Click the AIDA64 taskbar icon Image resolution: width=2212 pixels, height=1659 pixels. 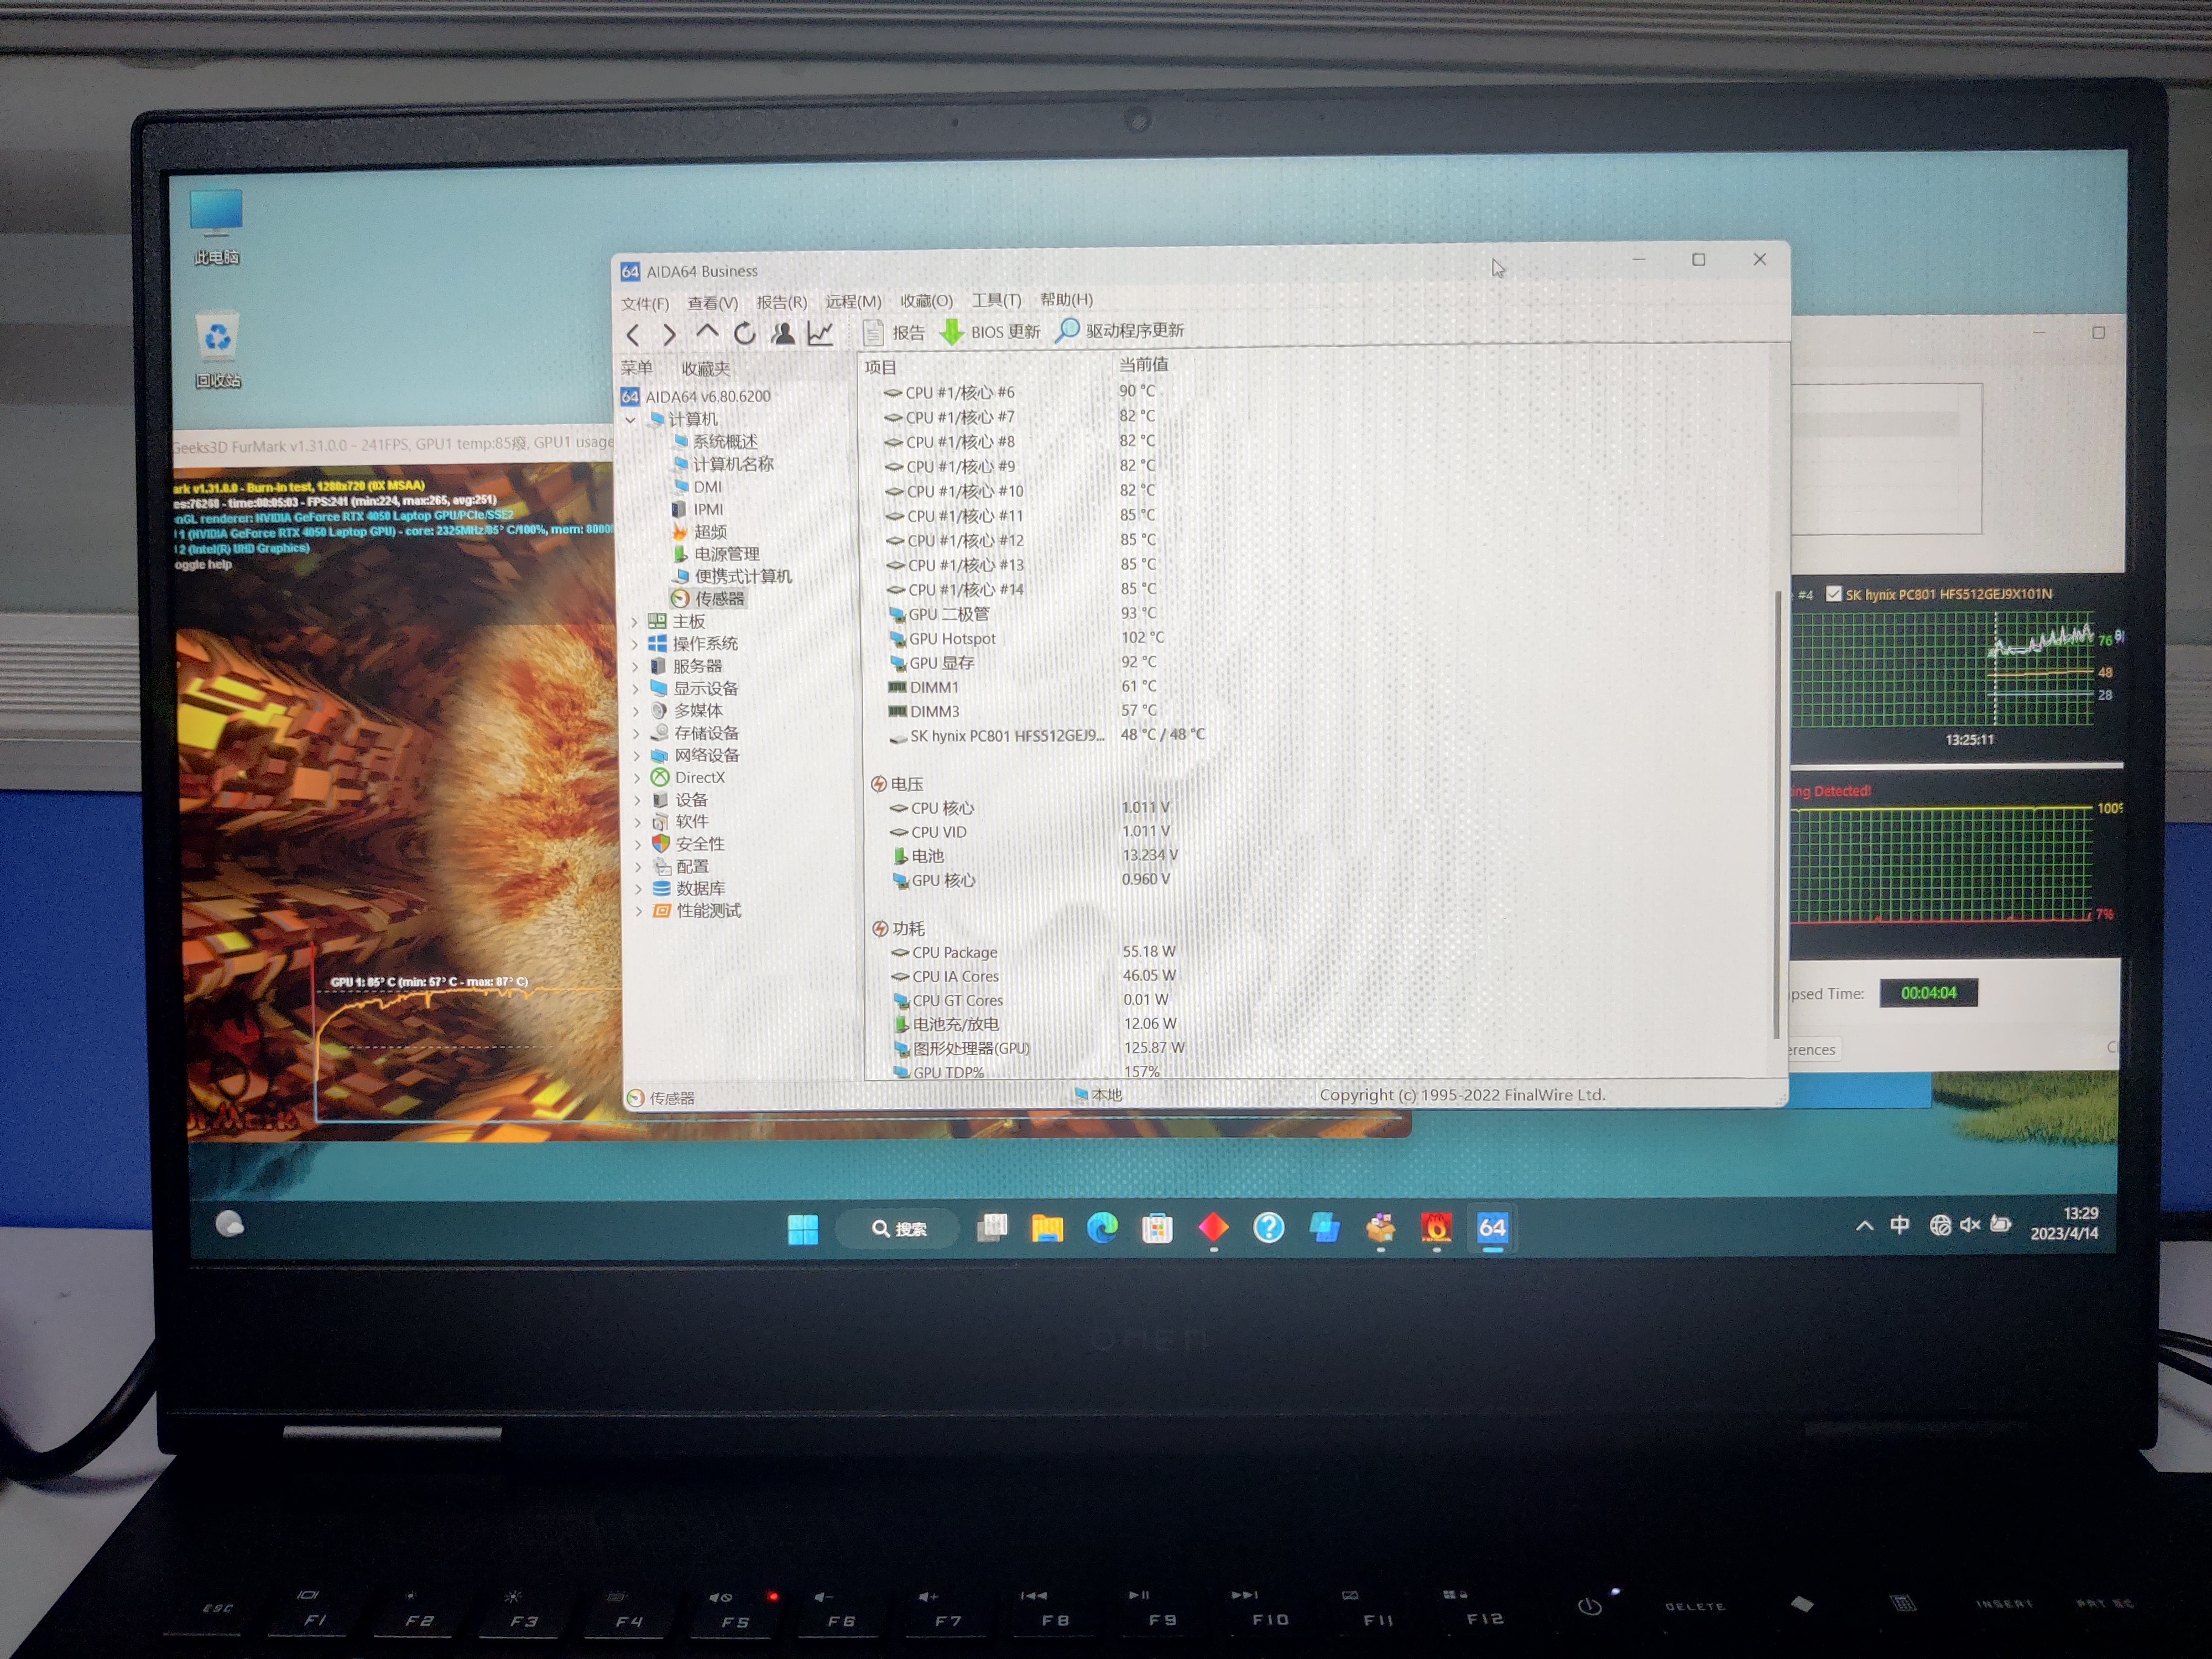click(1493, 1227)
